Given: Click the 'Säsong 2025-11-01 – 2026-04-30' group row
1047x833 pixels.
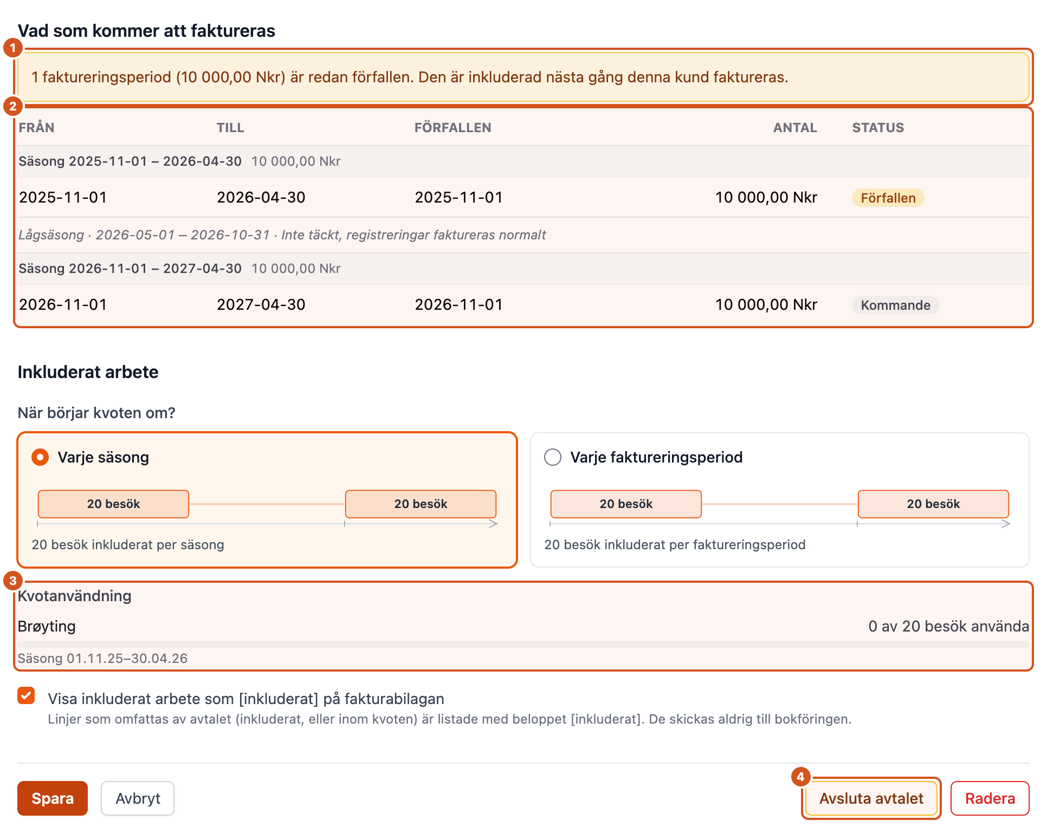Looking at the screenshot, I should pyautogui.click(x=523, y=161).
